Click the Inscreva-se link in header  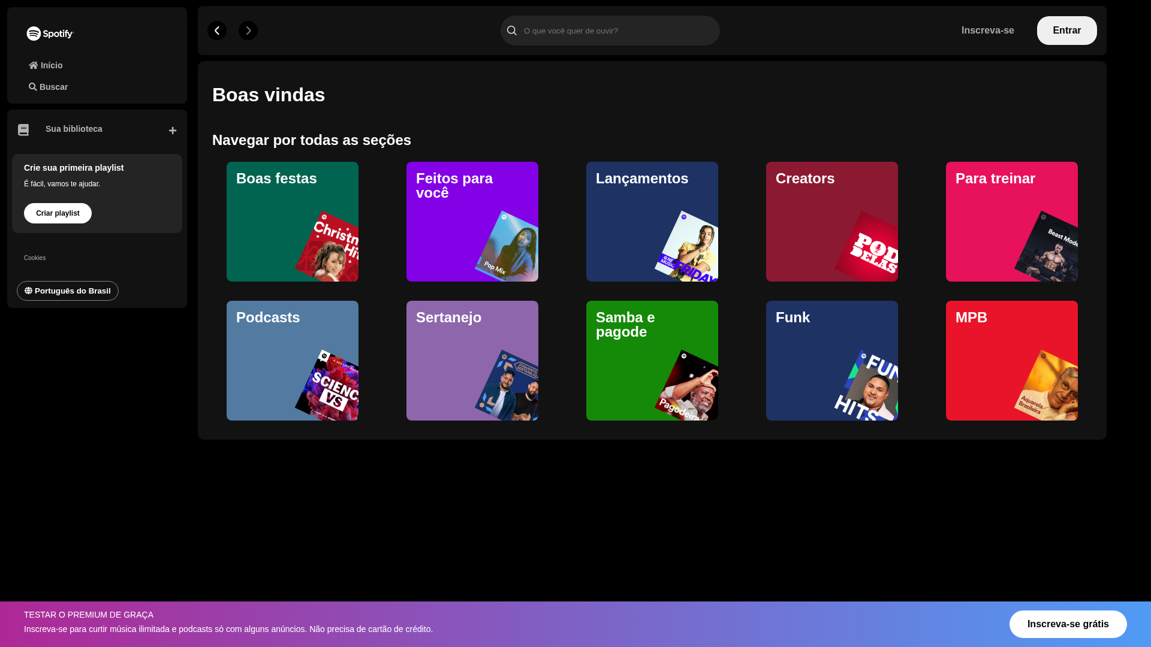(x=988, y=31)
